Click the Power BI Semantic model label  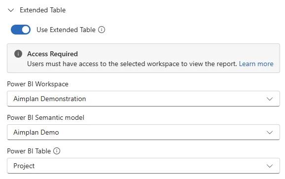(46, 117)
